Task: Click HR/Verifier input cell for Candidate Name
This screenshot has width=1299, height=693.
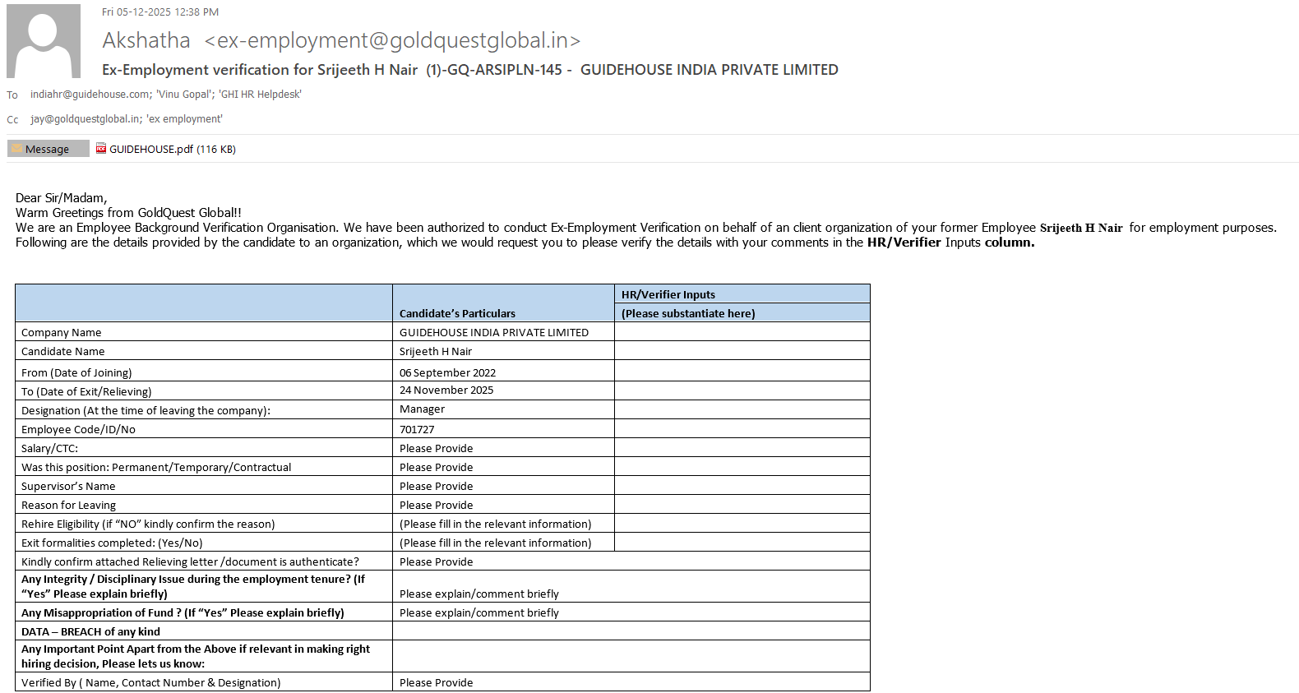Action: (742, 351)
